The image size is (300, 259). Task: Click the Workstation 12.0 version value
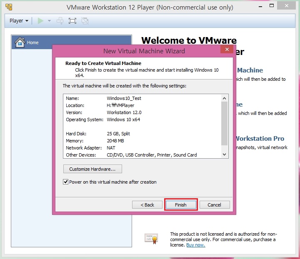point(124,112)
